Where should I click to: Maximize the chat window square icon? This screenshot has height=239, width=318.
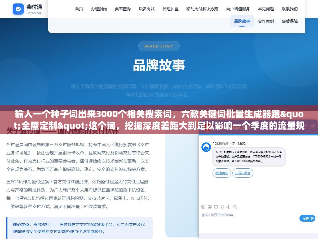[313, 125]
